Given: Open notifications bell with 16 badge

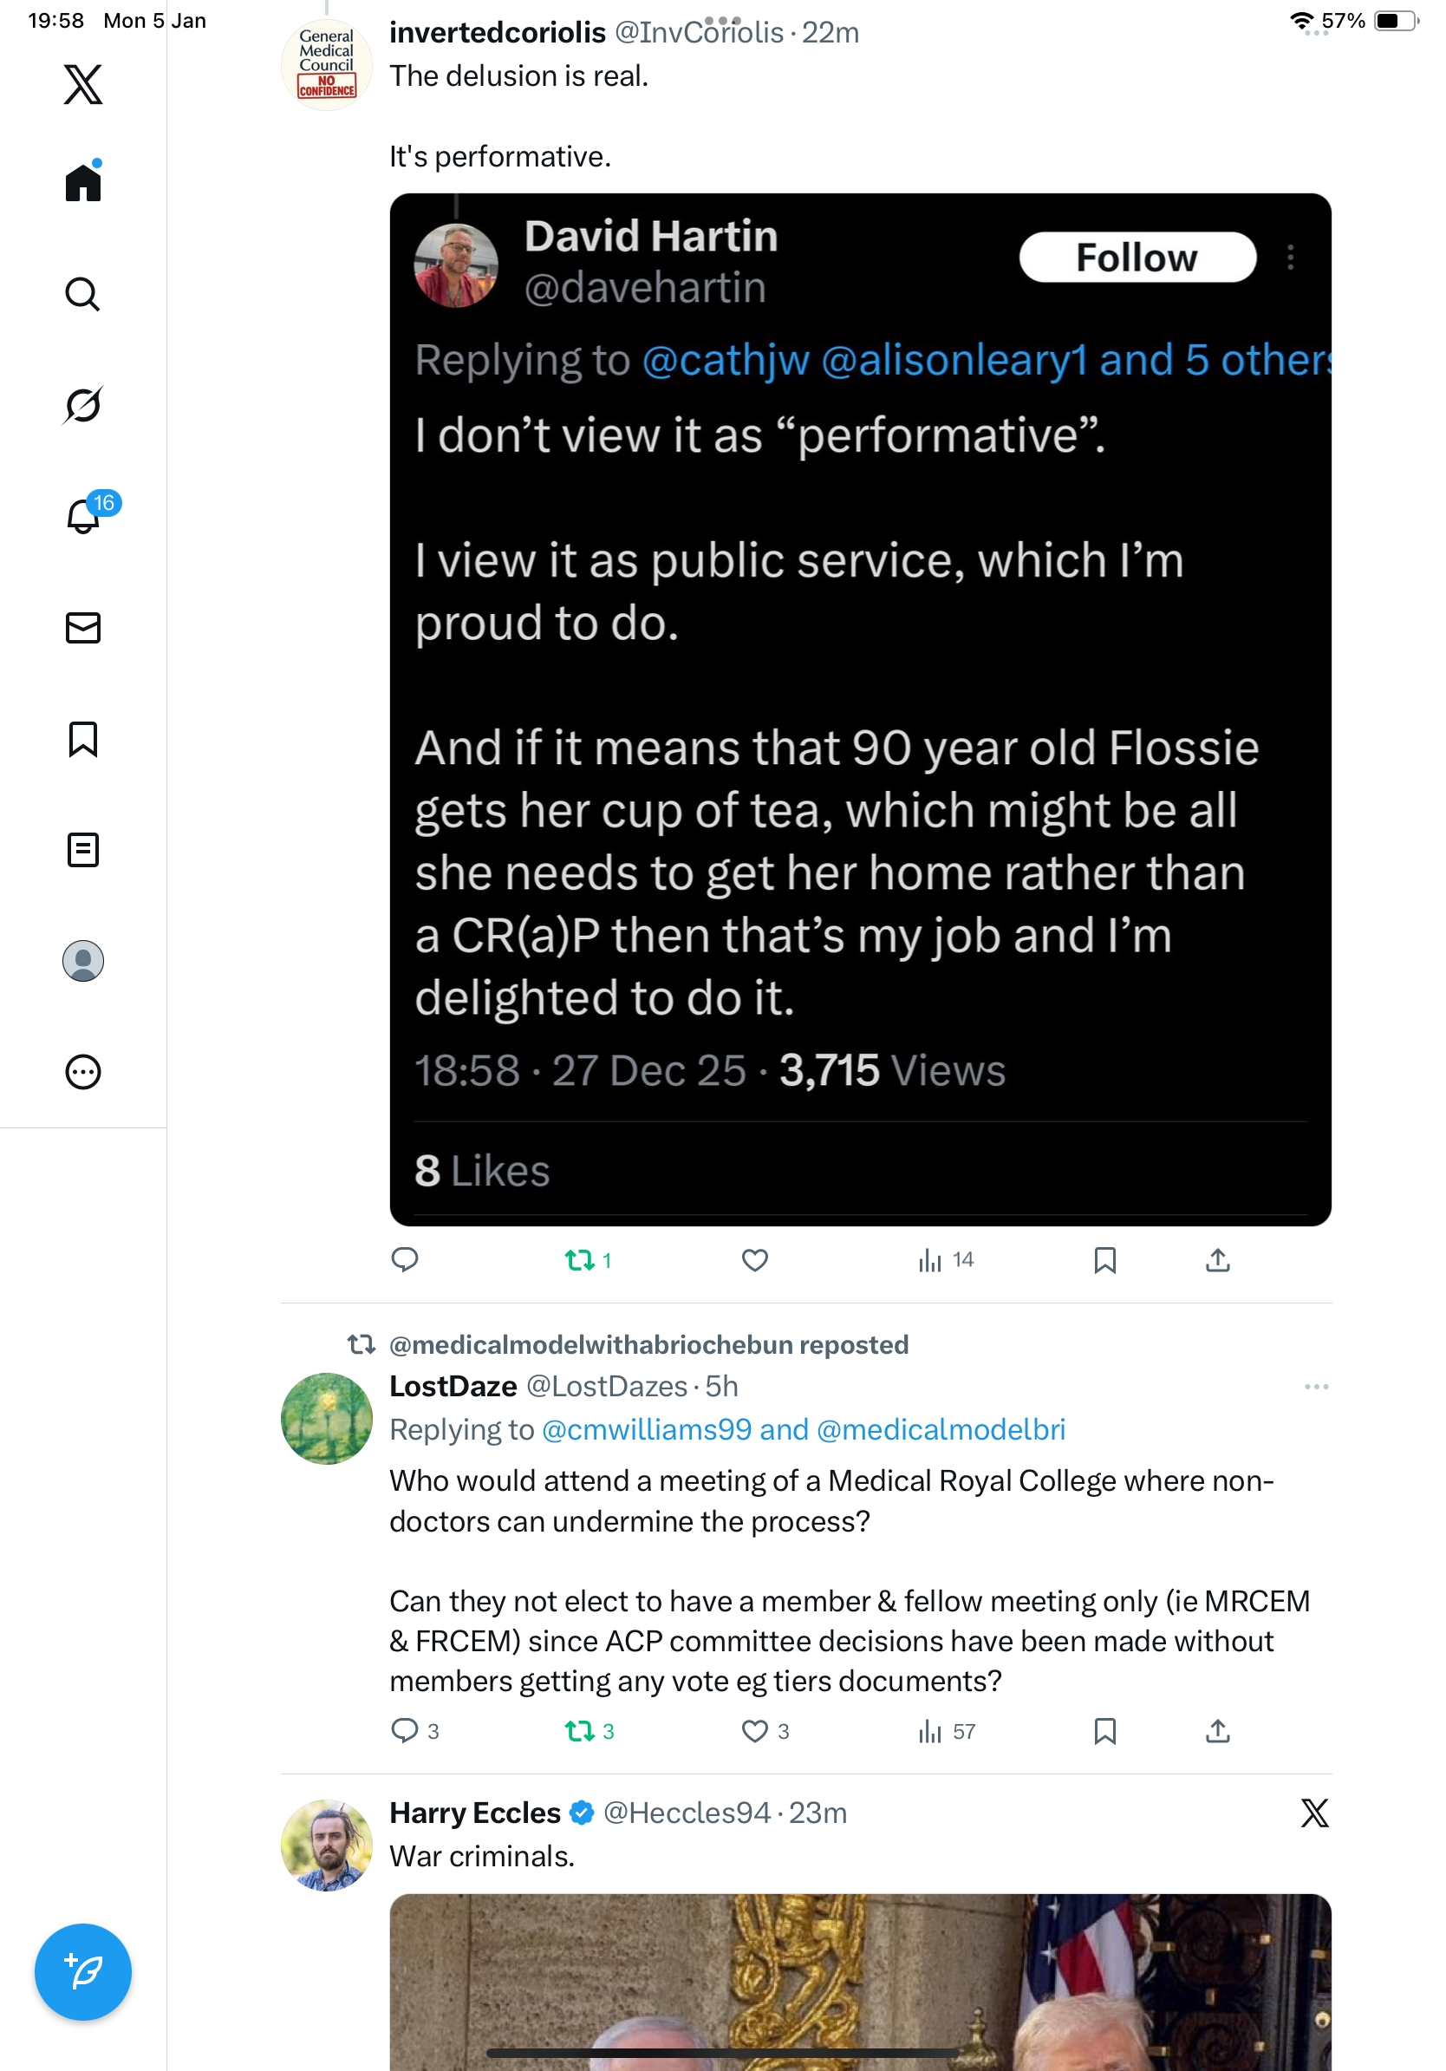Looking at the screenshot, I should pos(83,516).
